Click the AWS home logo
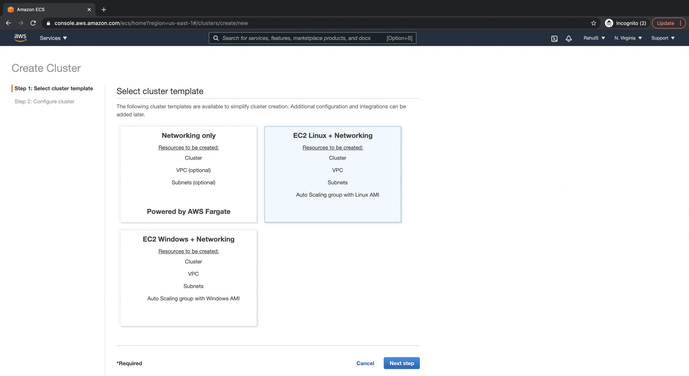 20,38
